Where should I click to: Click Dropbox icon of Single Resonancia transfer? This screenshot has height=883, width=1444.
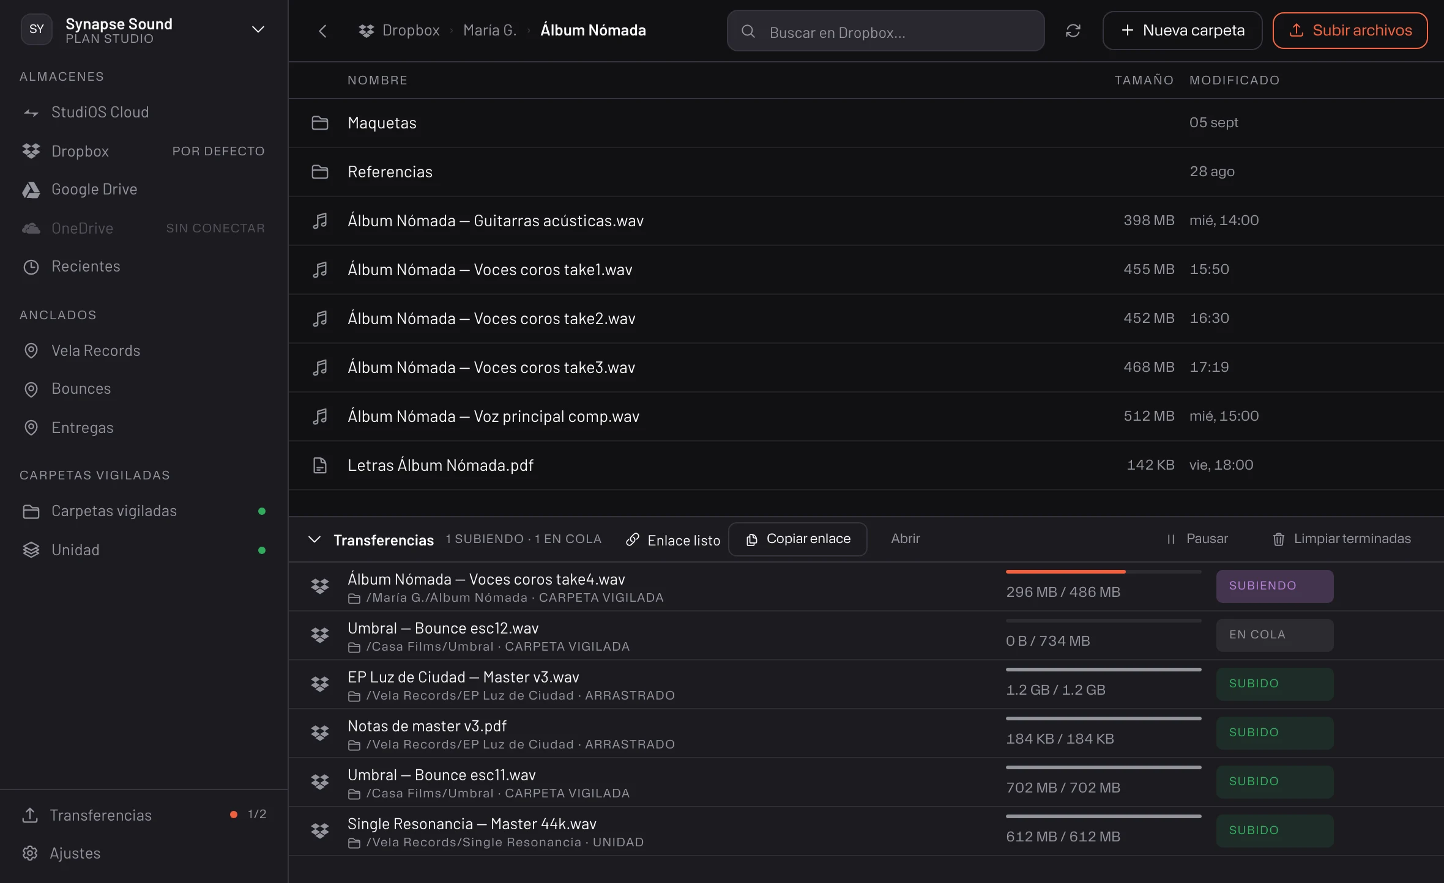tap(320, 831)
